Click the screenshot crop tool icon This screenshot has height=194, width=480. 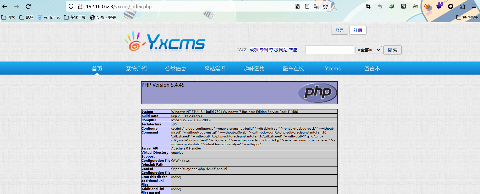[368, 7]
